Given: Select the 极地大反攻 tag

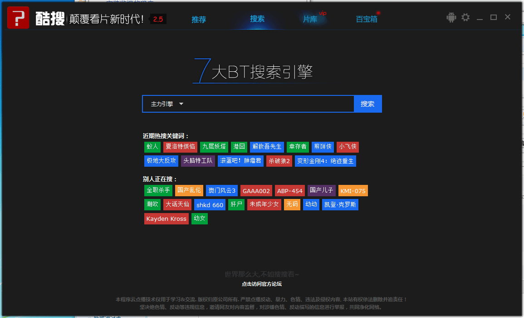Looking at the screenshot, I should pyautogui.click(x=162, y=161).
